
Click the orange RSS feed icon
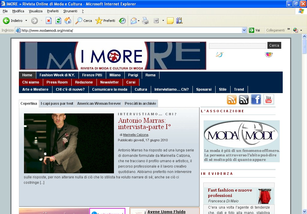click(232, 99)
